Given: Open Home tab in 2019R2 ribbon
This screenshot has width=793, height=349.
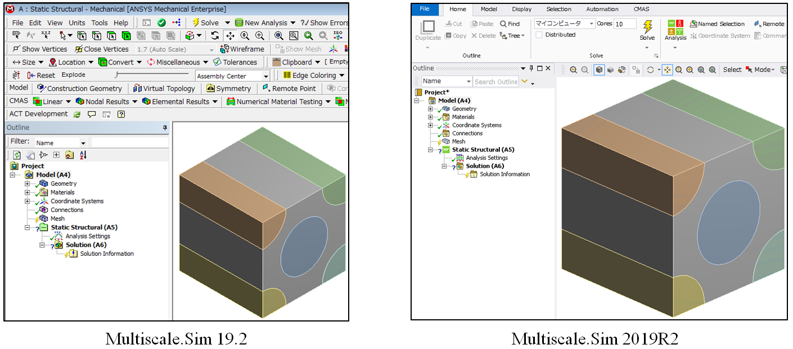Looking at the screenshot, I should (458, 9).
